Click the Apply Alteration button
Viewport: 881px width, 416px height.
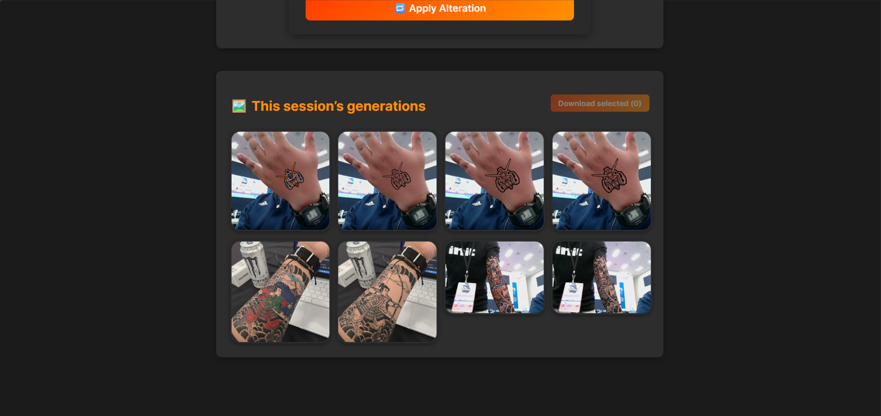(439, 9)
